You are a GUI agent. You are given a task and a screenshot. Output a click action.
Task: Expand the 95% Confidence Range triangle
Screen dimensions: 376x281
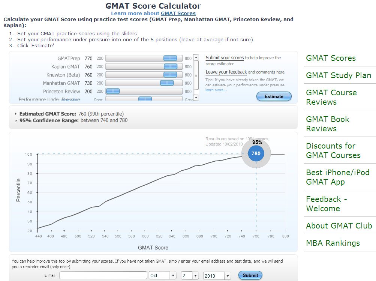[16, 120]
